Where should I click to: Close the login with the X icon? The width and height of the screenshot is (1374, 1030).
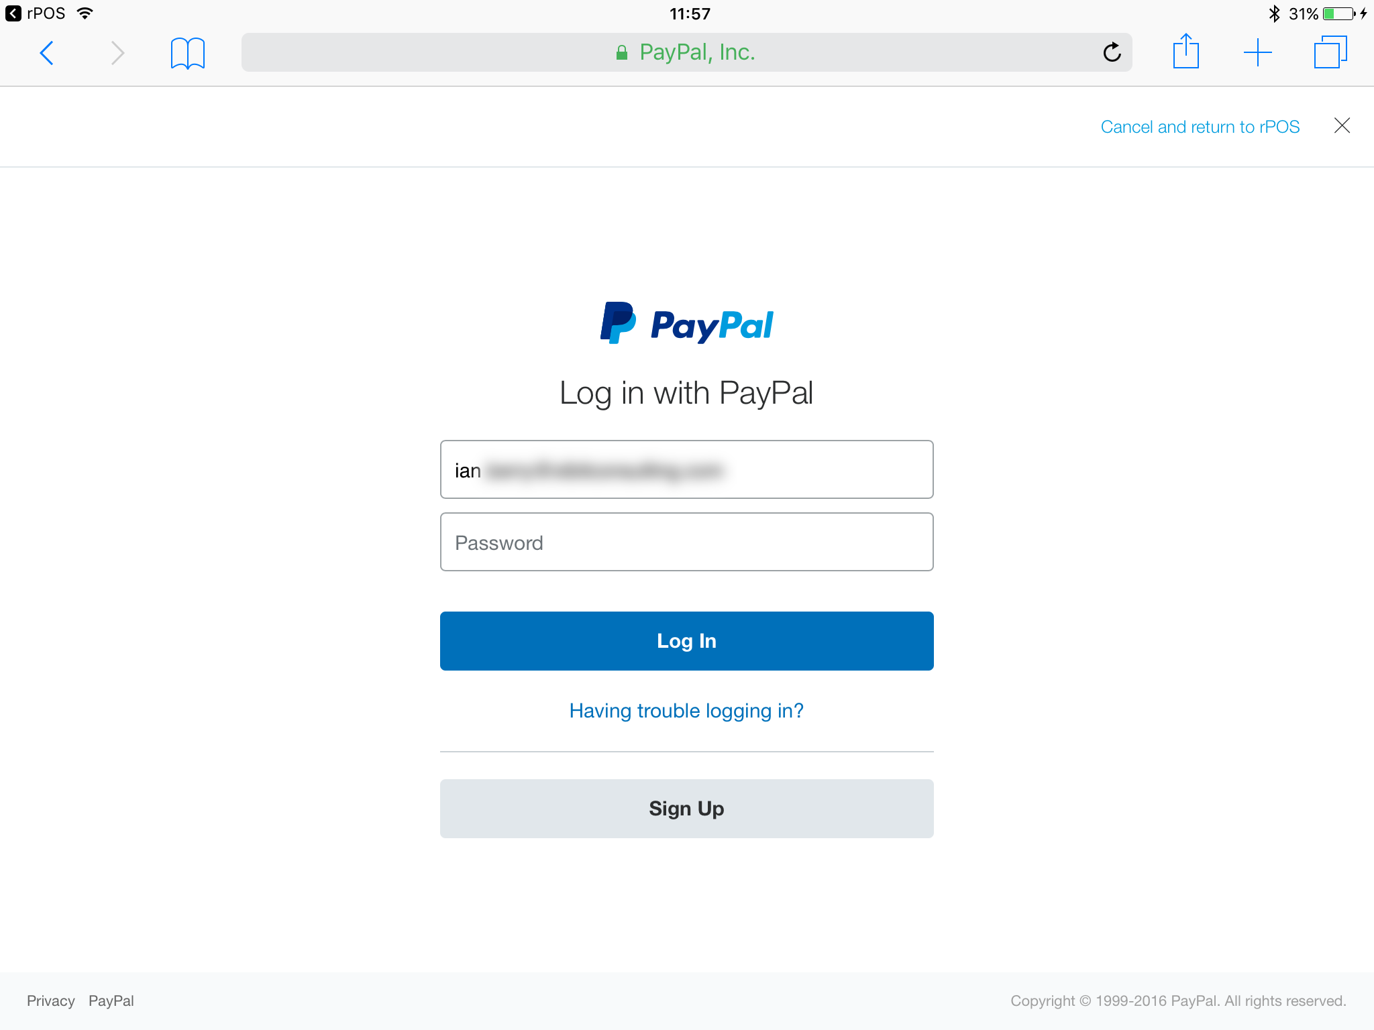coord(1342,125)
